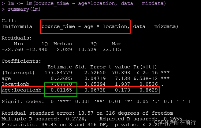Screen dimensions: 201x128
Task: Click the intercept std error 2.52650
Action: pos(95,73)
